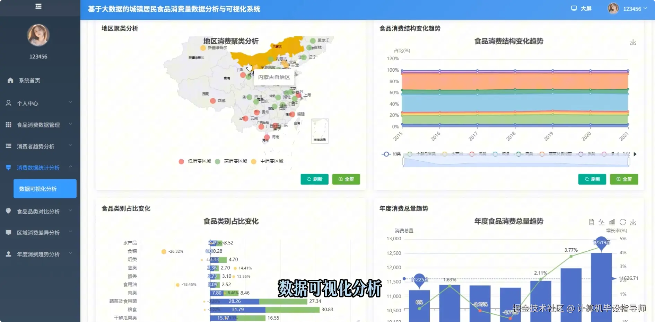Go to previous legend page arrow
Viewport: 655px width, 322px height.
[618, 154]
